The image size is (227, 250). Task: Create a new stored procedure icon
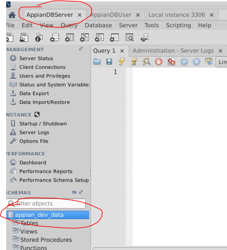point(99,38)
